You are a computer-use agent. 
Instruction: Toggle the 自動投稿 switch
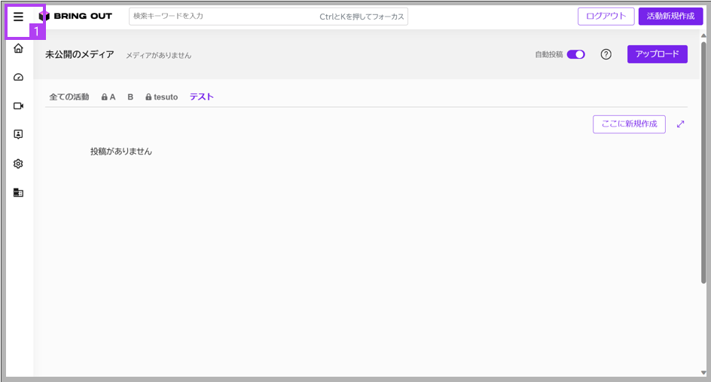click(576, 54)
